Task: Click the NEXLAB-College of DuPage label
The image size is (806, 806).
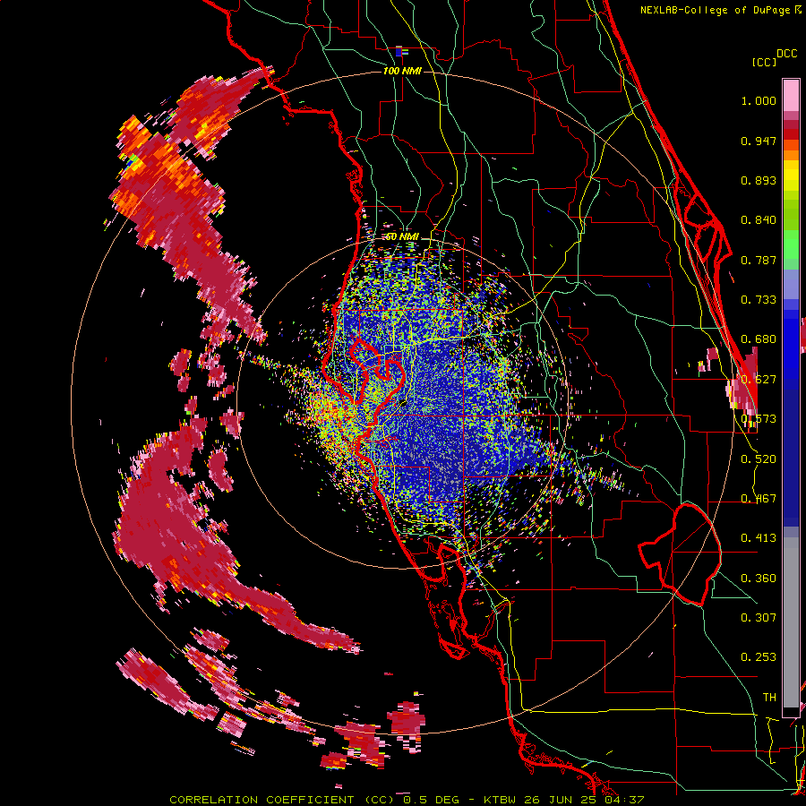Action: click(716, 10)
